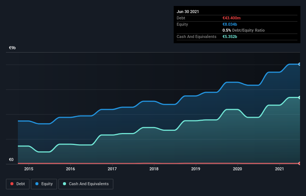Click the blue Equity legend dot
Viewport: 306px width, 196px height.
37,184
